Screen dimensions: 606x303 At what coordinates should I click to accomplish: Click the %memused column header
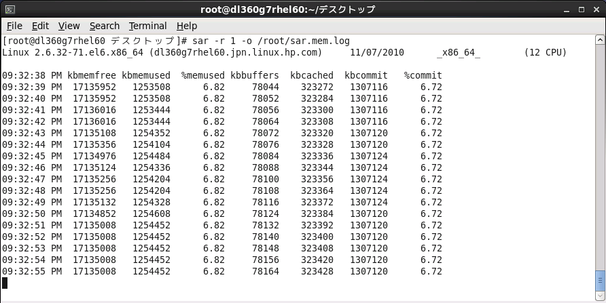(x=203, y=75)
